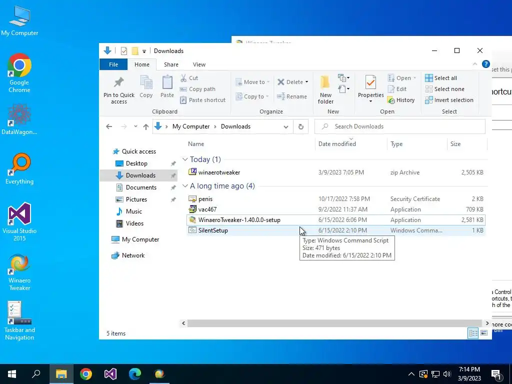Open taskbar search magnifier
This screenshot has height=384, width=512.
[x=36, y=374]
